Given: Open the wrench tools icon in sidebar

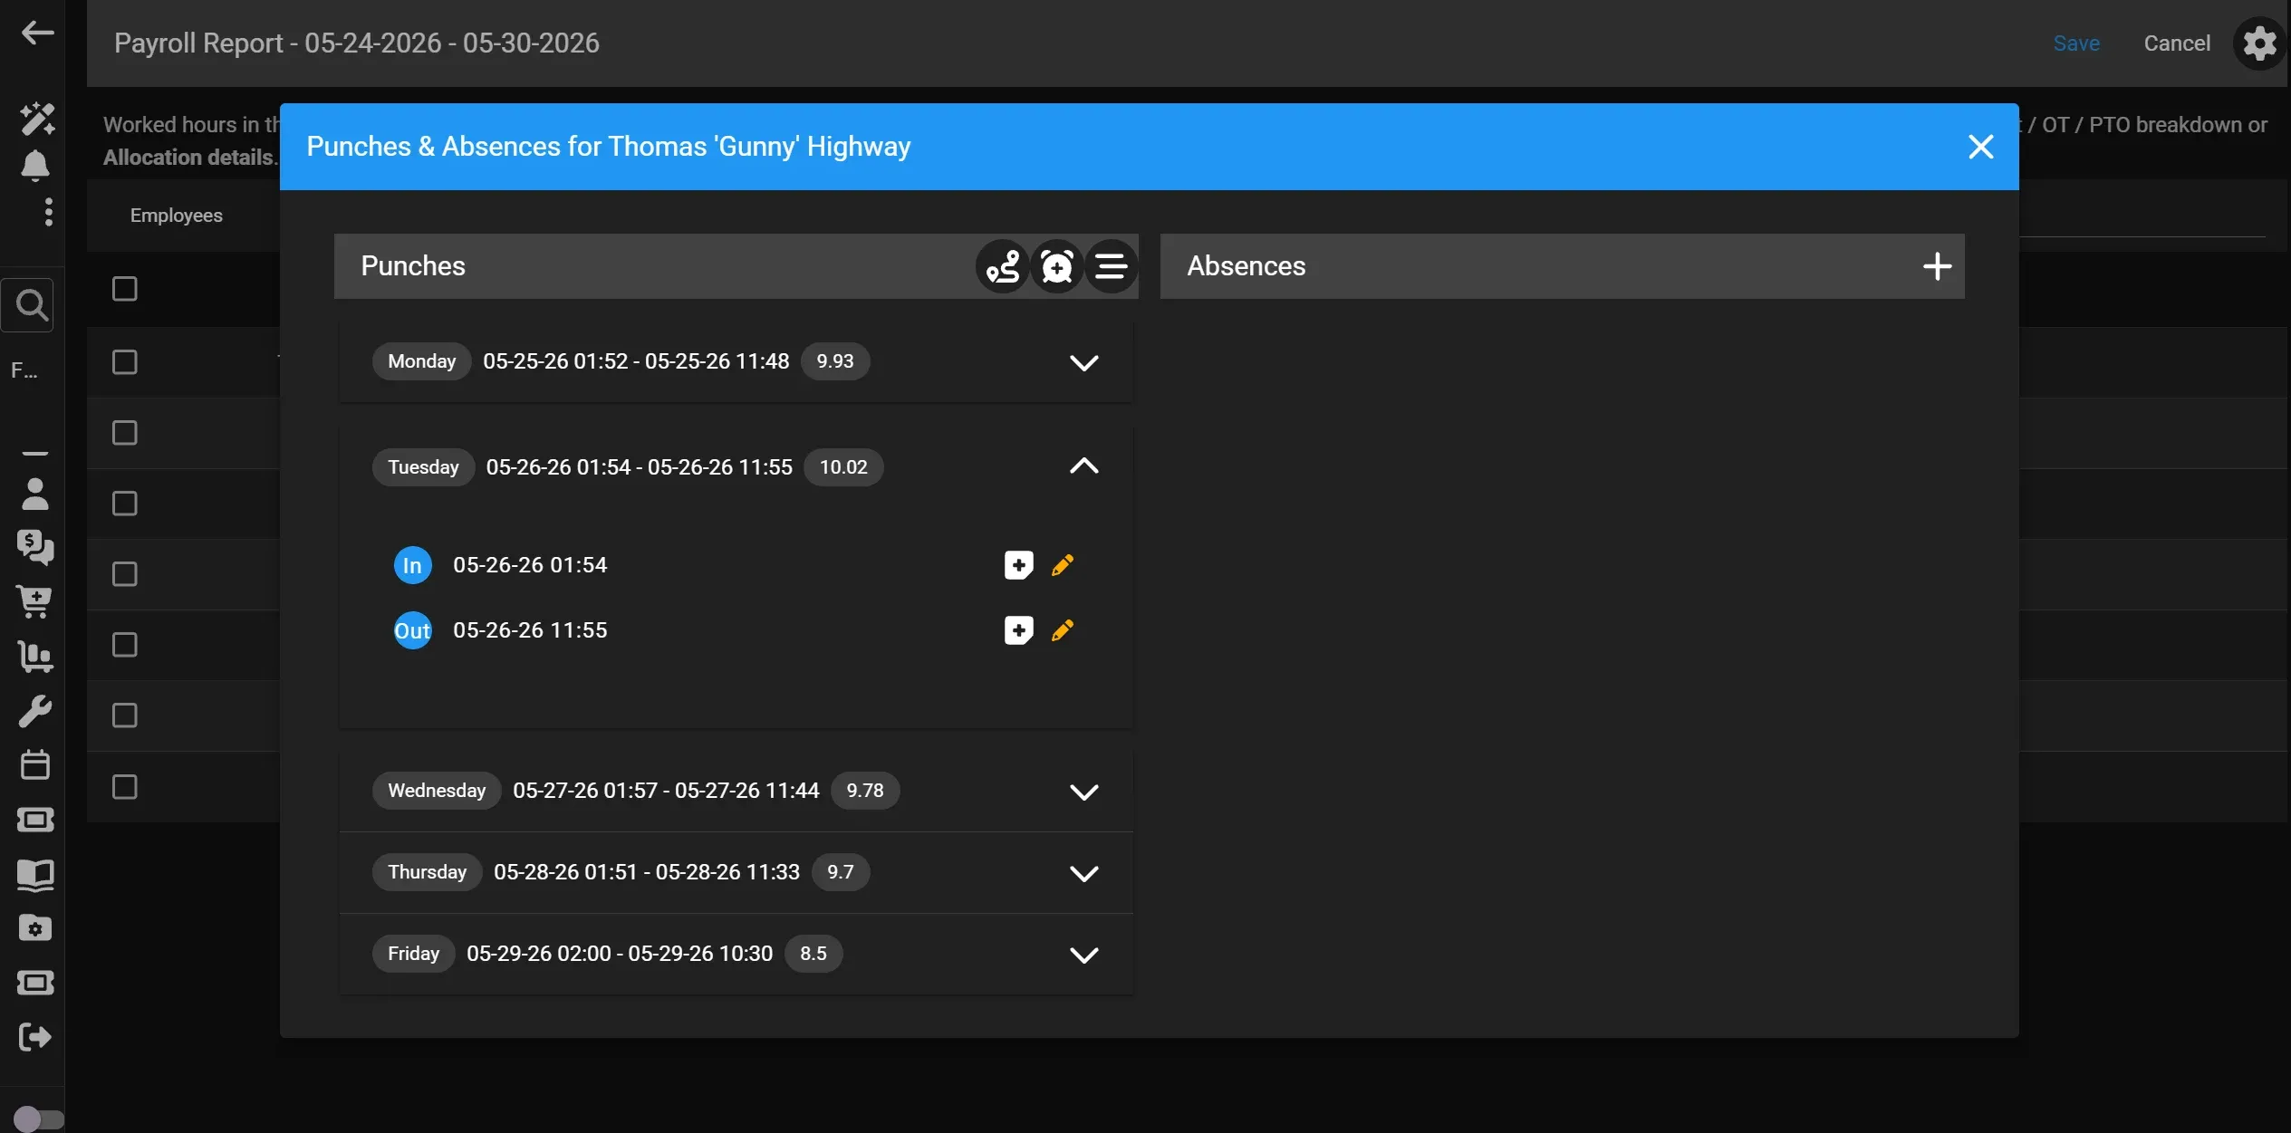Looking at the screenshot, I should 35,711.
